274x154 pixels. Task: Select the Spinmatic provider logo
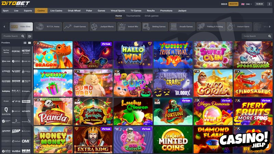coord(26,111)
